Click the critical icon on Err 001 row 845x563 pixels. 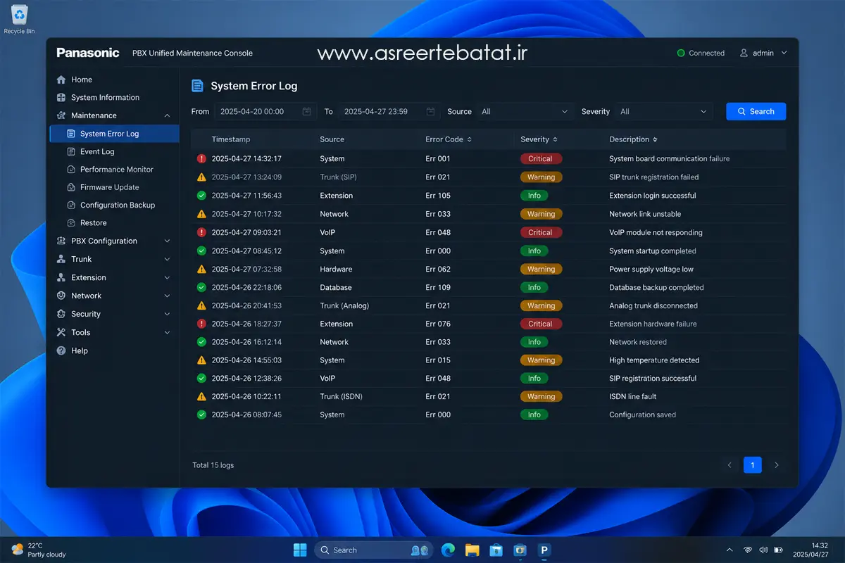click(x=201, y=159)
